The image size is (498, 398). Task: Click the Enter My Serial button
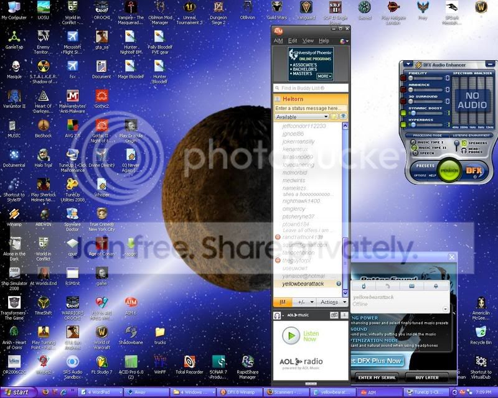pyautogui.click(x=377, y=377)
